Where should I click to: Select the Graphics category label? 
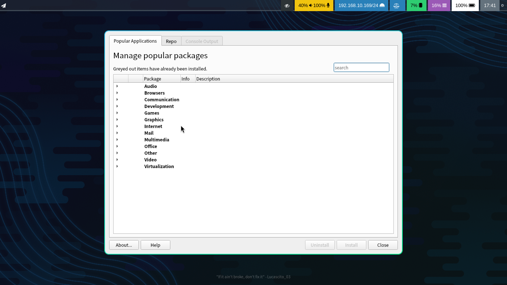tap(154, 119)
